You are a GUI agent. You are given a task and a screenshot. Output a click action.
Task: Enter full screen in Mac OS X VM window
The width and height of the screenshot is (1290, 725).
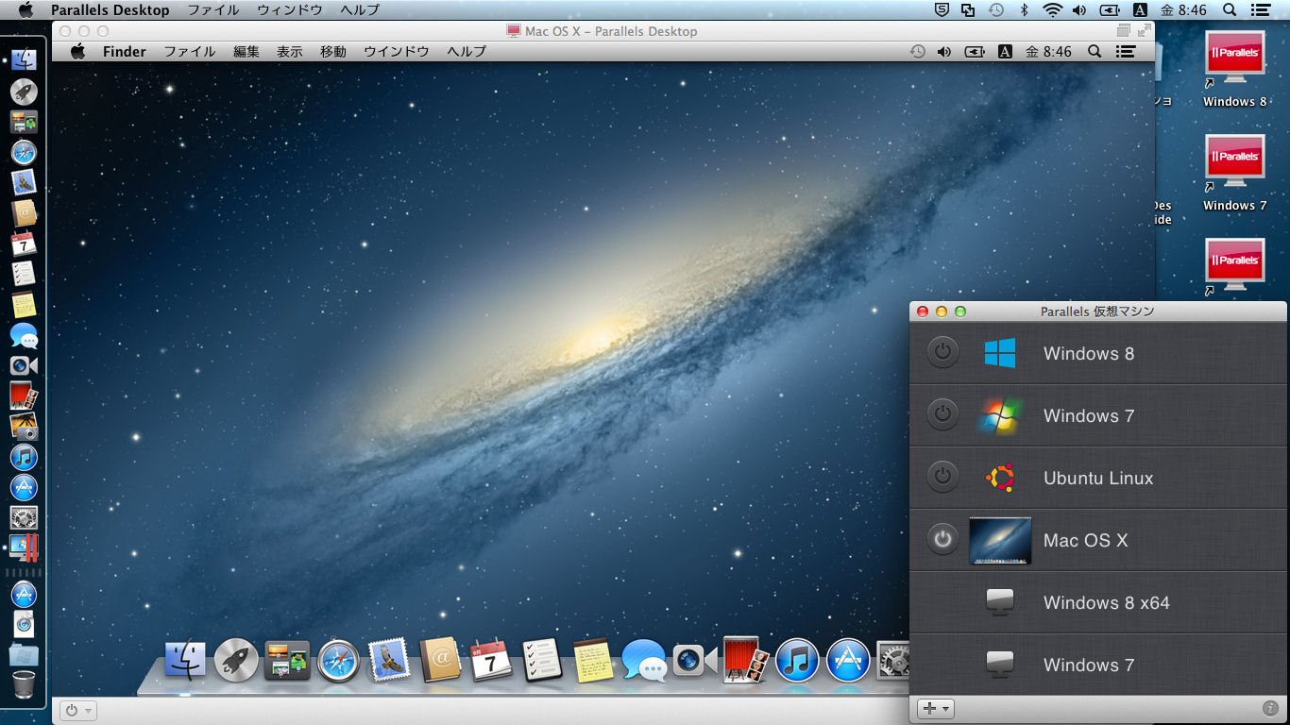[x=1144, y=30]
